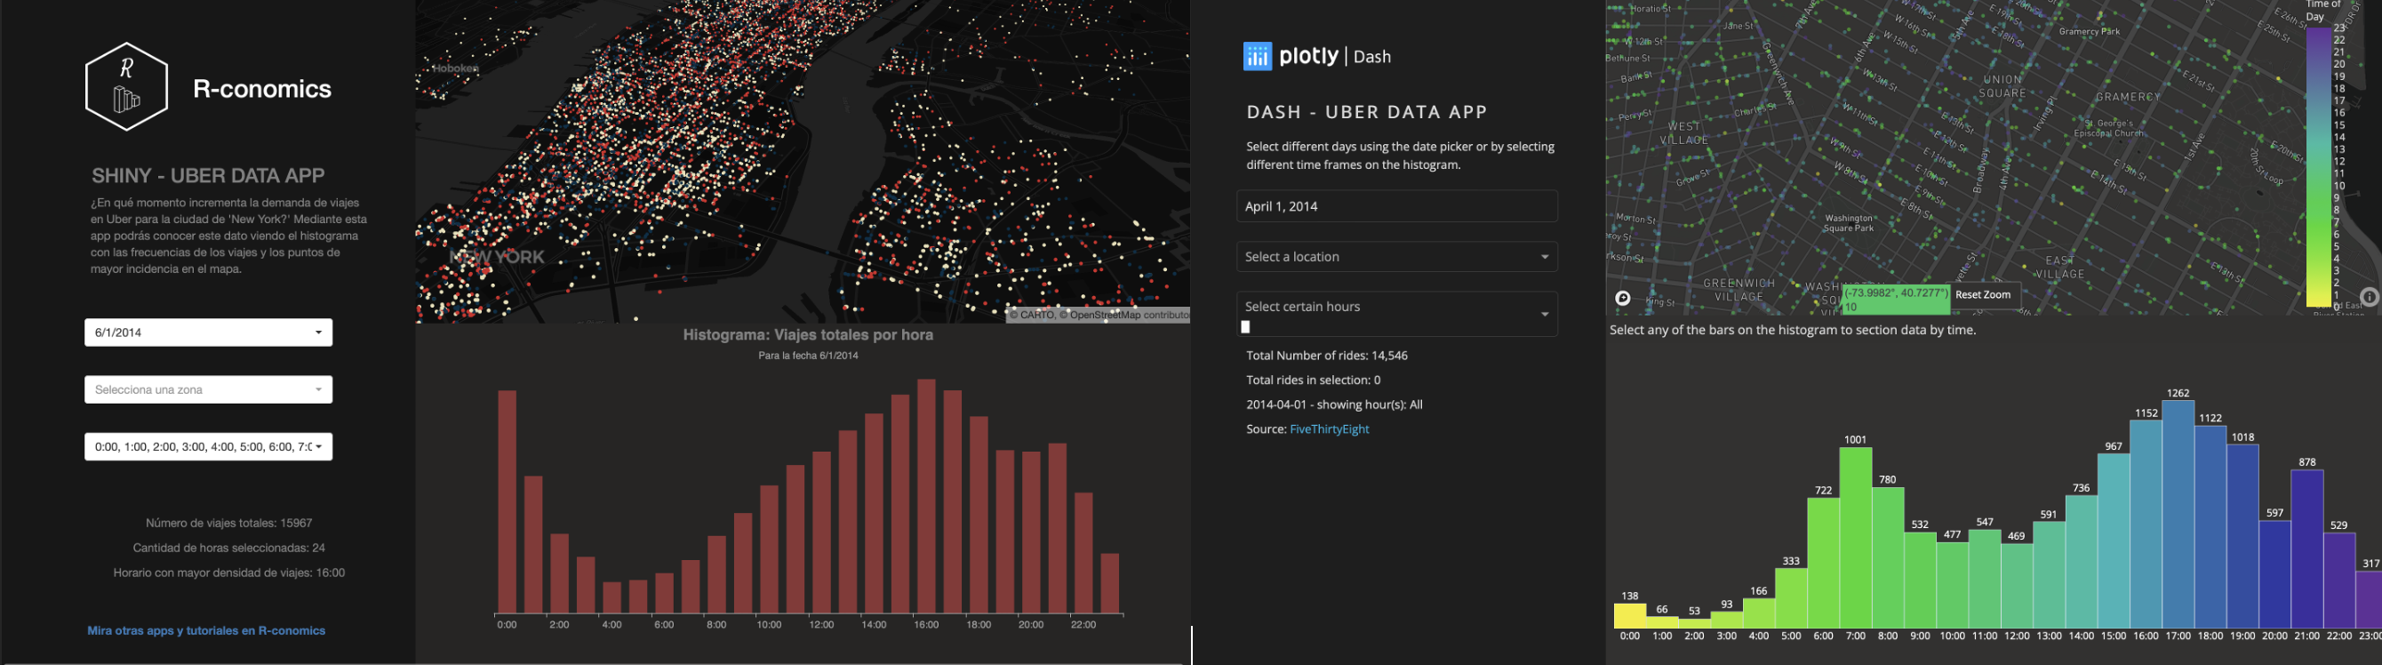Click the CARTO attribution link on map

coord(1032,316)
